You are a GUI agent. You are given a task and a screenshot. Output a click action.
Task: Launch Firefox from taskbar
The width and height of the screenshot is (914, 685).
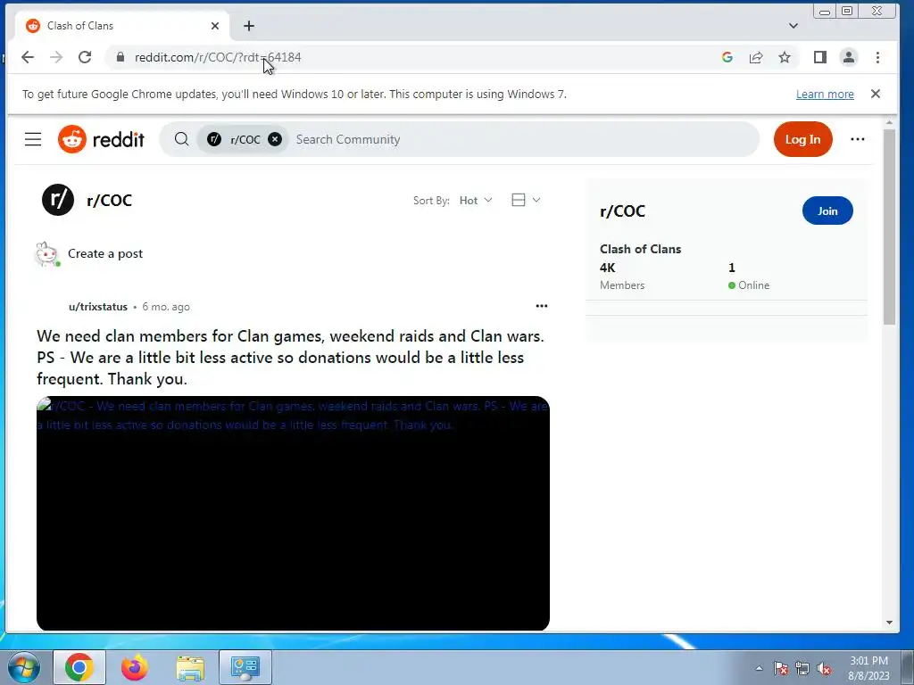coord(135,667)
